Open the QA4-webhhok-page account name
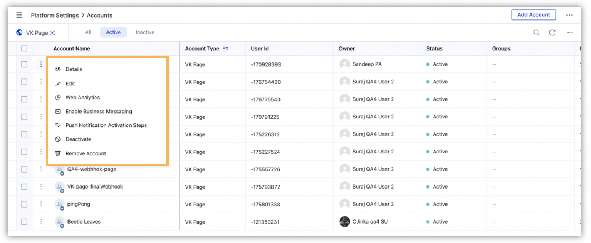 tap(92, 169)
